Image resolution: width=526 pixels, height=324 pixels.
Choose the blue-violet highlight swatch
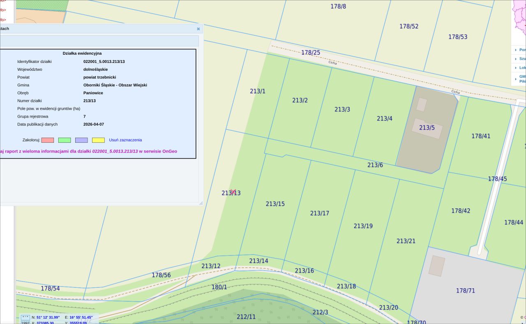pos(81,140)
